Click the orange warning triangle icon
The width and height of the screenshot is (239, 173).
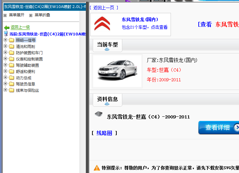coord(97,168)
